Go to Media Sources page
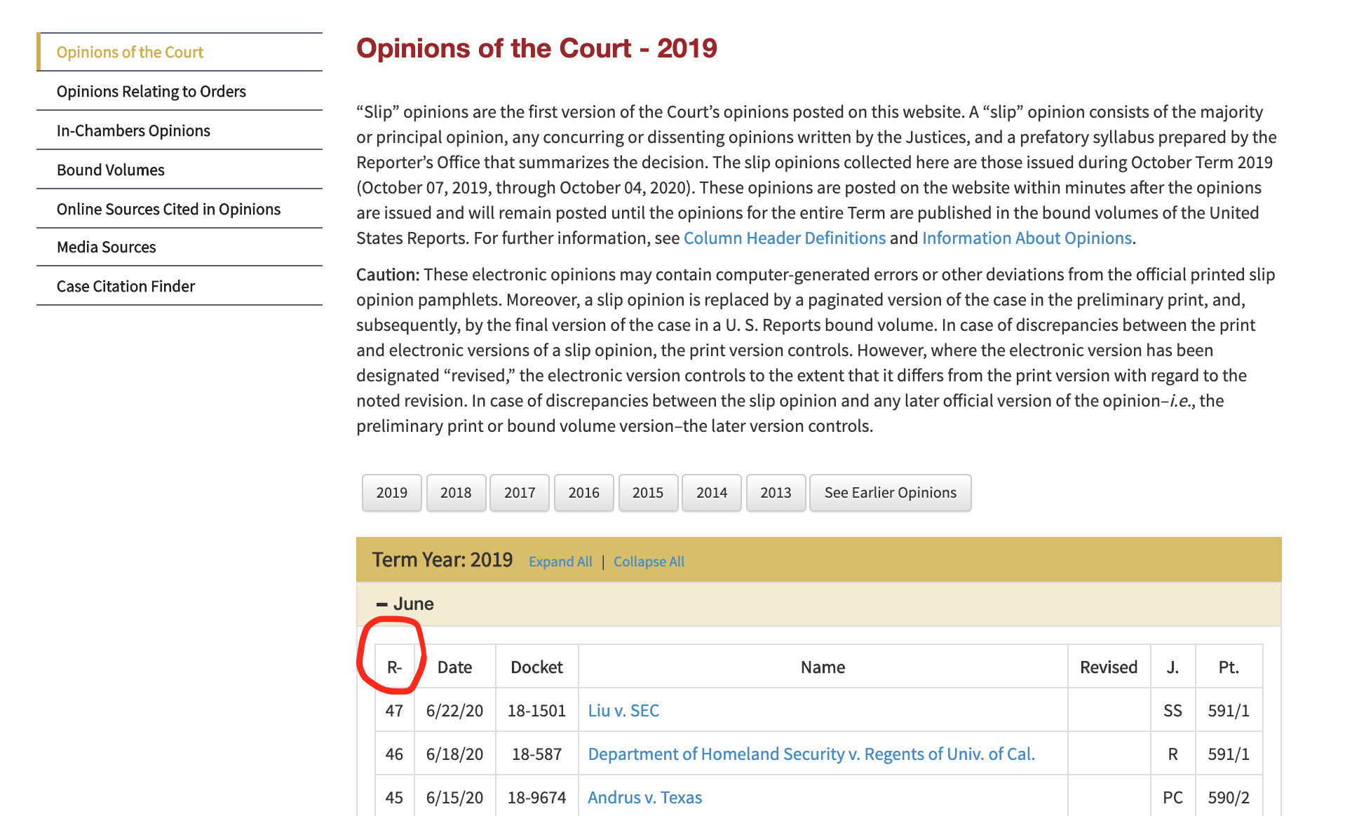 [x=106, y=247]
